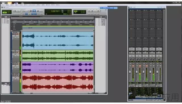Click volume fader of Audio 1 mixer channel
Screen dimensions: 182x104
pyautogui.click(x=157, y=72)
